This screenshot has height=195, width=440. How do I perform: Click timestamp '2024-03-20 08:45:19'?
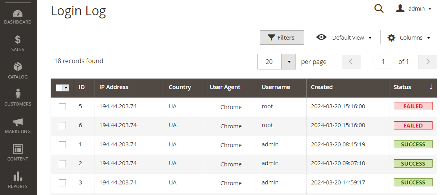coord(338,144)
